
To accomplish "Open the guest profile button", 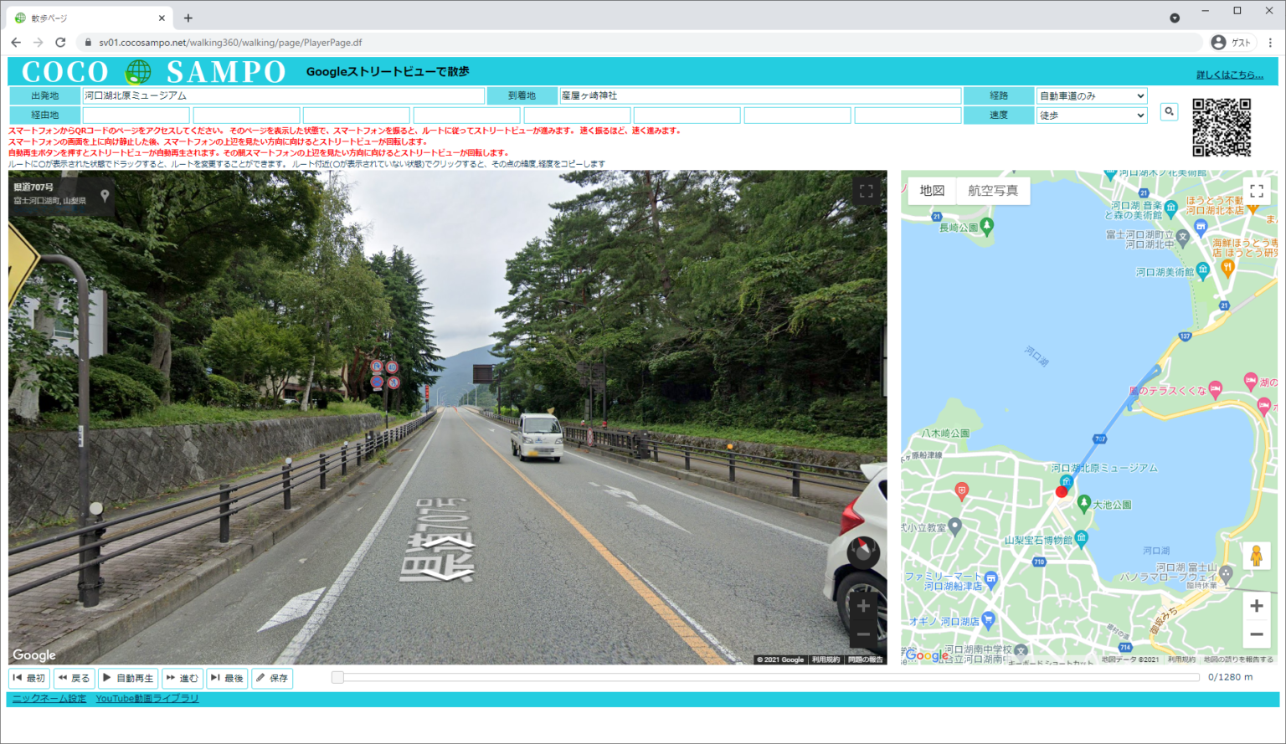I will [x=1232, y=43].
